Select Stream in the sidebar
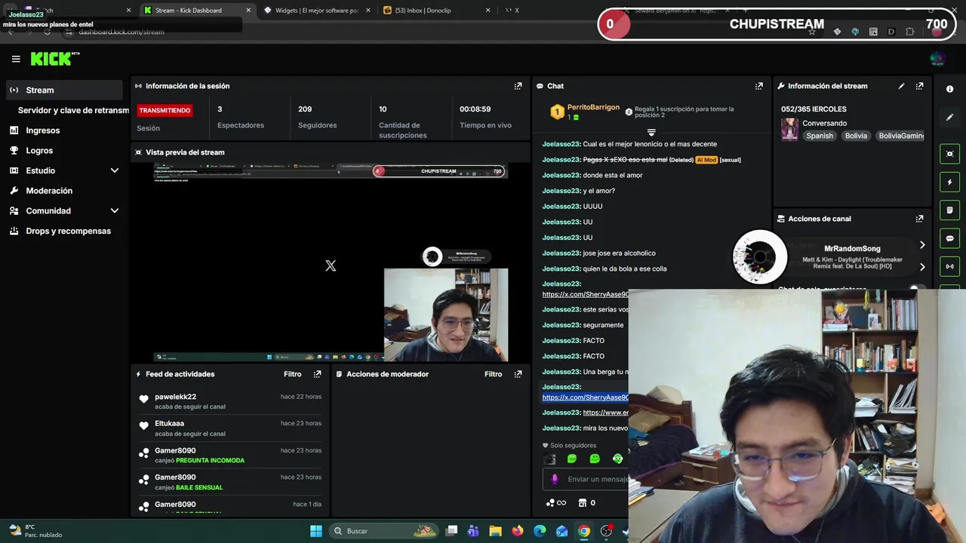966x543 pixels. coord(64,90)
